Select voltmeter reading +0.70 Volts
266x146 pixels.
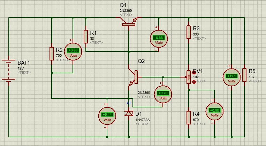[163, 94]
